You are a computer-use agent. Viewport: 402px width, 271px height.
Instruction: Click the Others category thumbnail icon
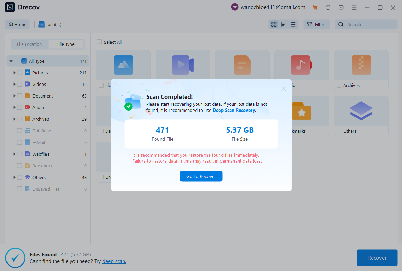coord(361,111)
